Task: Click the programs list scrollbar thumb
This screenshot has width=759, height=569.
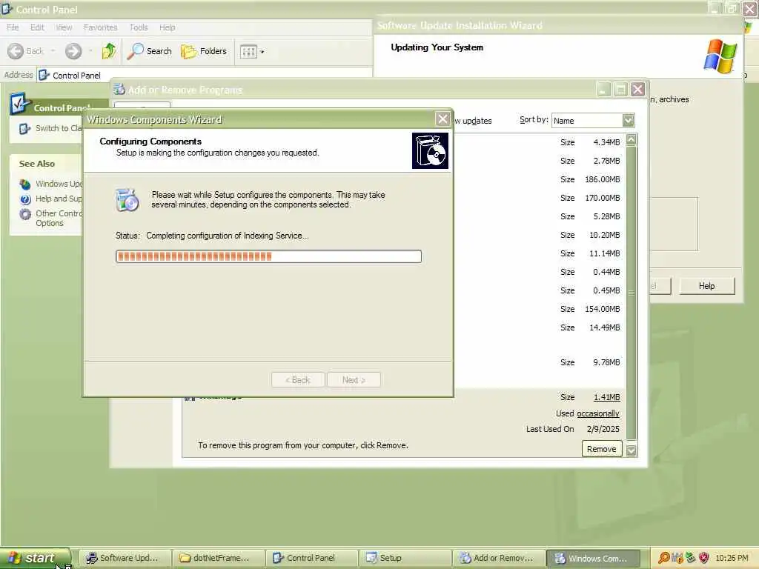Action: tap(632, 293)
